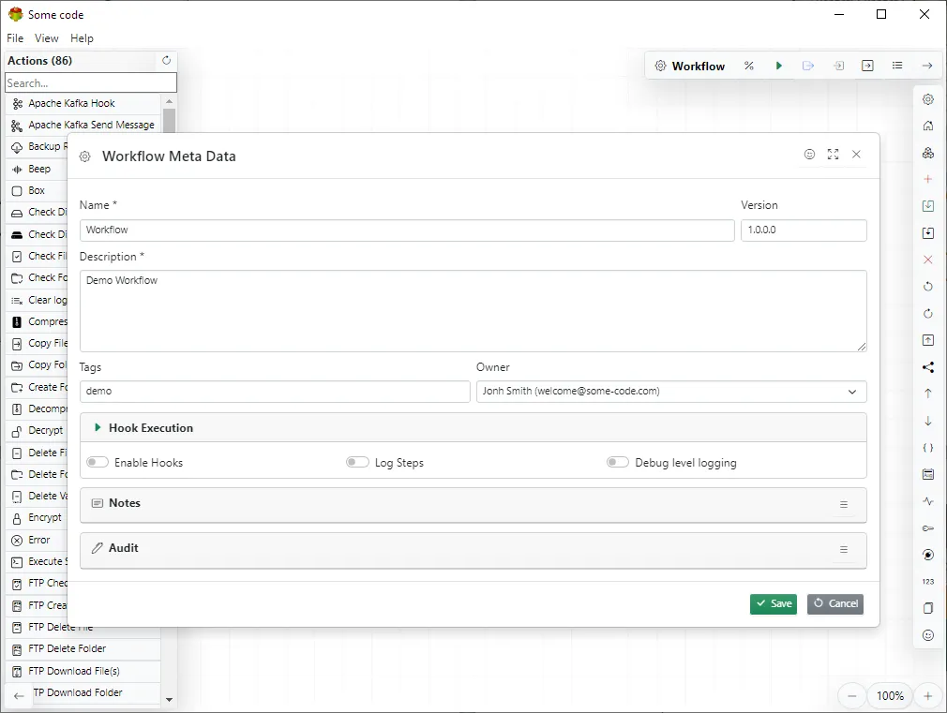Screen dimensions: 947x713
Task: Open the Owner dropdown
Action: pos(852,392)
